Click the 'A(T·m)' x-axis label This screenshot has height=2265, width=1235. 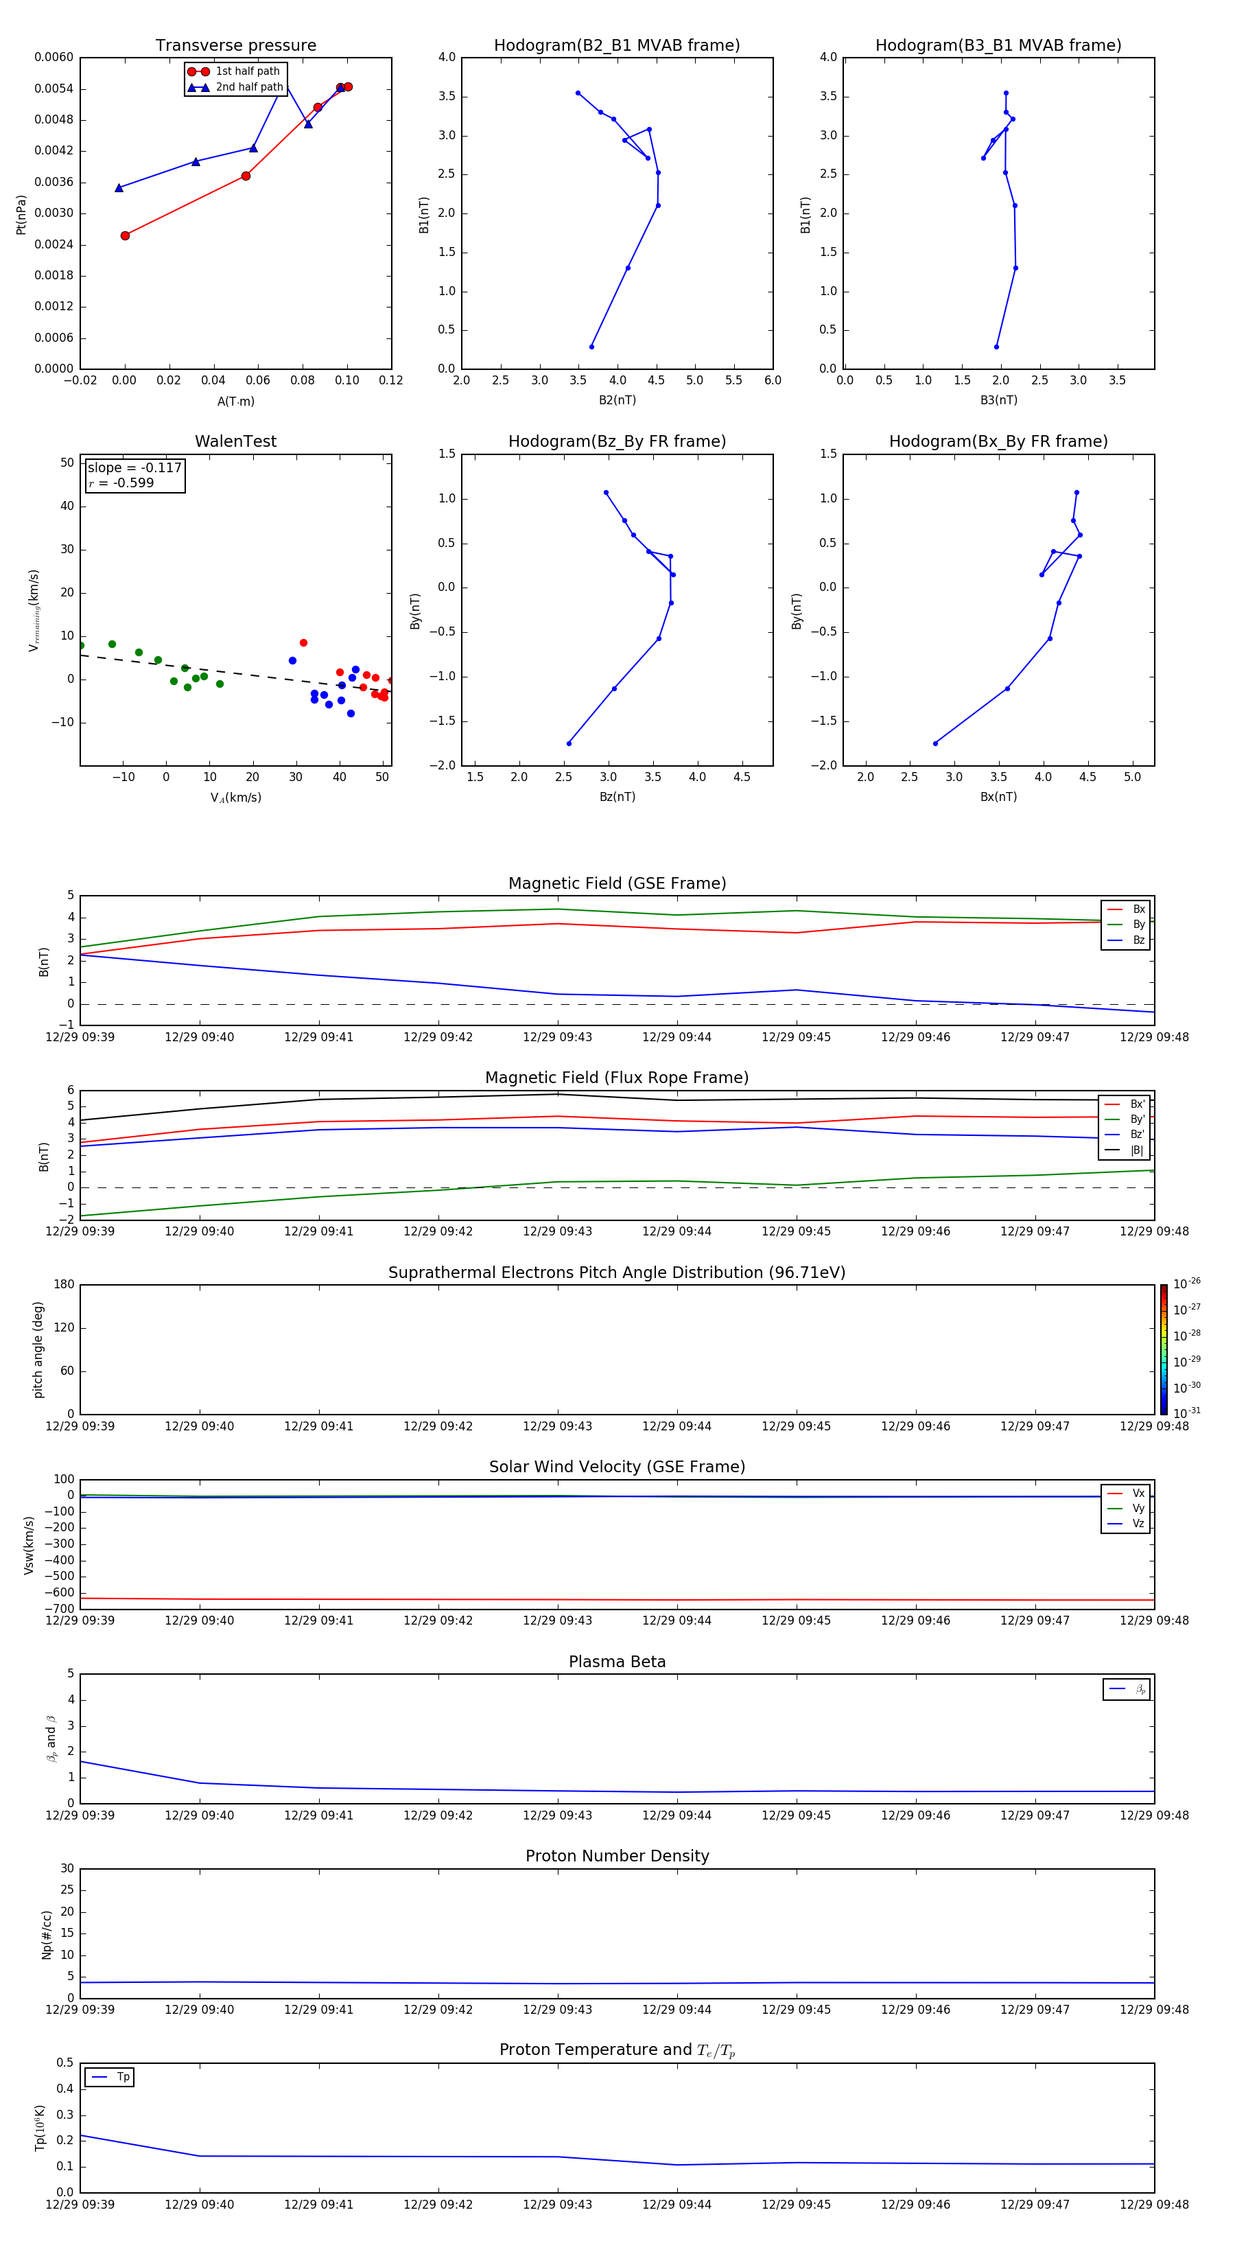[235, 401]
